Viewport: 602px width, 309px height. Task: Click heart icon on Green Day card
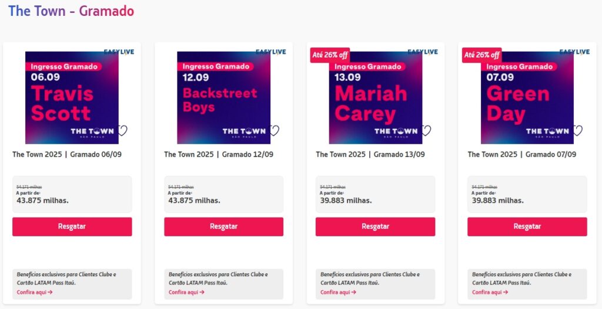coord(578,130)
